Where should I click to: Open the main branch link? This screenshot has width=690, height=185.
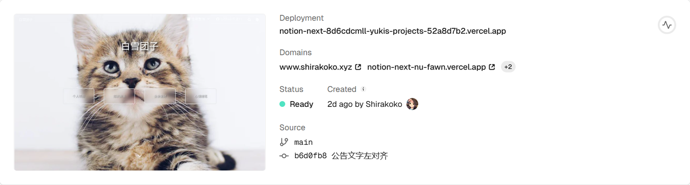click(x=303, y=142)
